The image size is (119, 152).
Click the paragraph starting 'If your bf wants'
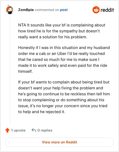click(x=64, y=97)
